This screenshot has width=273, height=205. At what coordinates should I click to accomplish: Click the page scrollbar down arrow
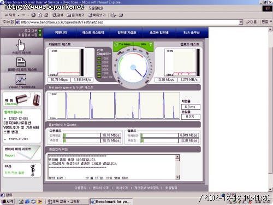click(270, 190)
